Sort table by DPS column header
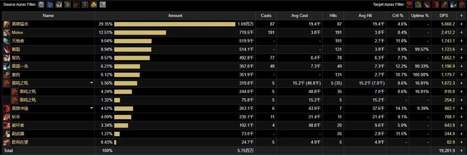The image size is (467, 155). (443, 16)
